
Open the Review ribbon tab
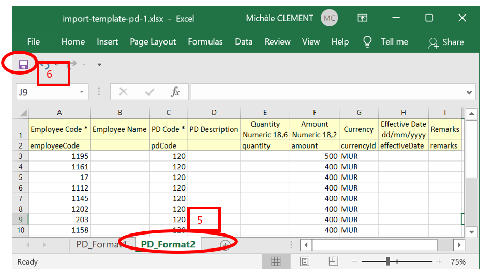[277, 42]
